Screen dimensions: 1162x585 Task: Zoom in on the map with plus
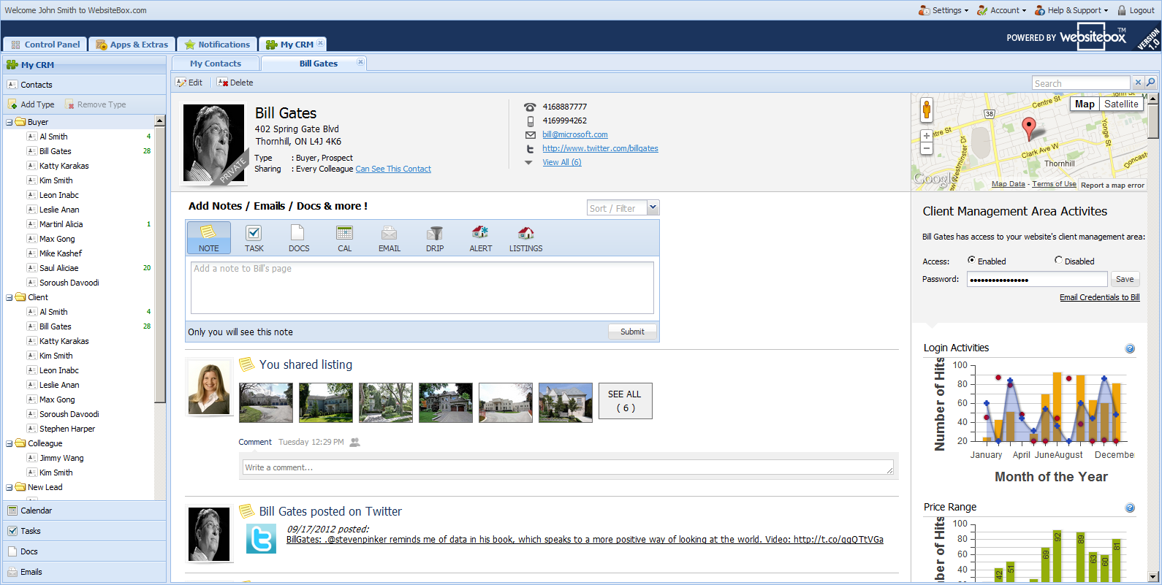coord(927,136)
